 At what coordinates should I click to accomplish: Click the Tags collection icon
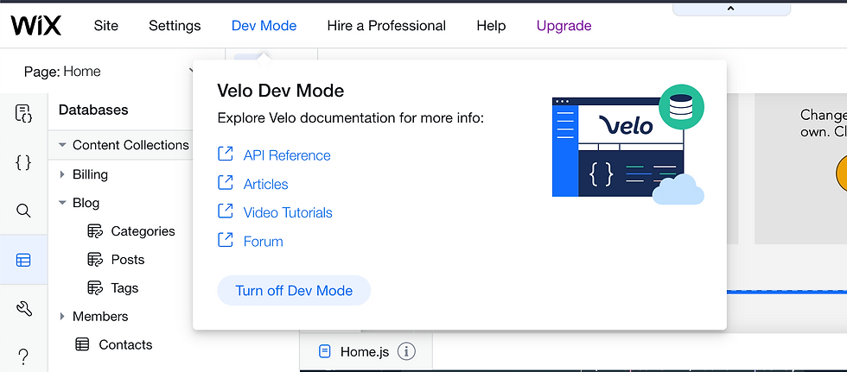pos(95,288)
